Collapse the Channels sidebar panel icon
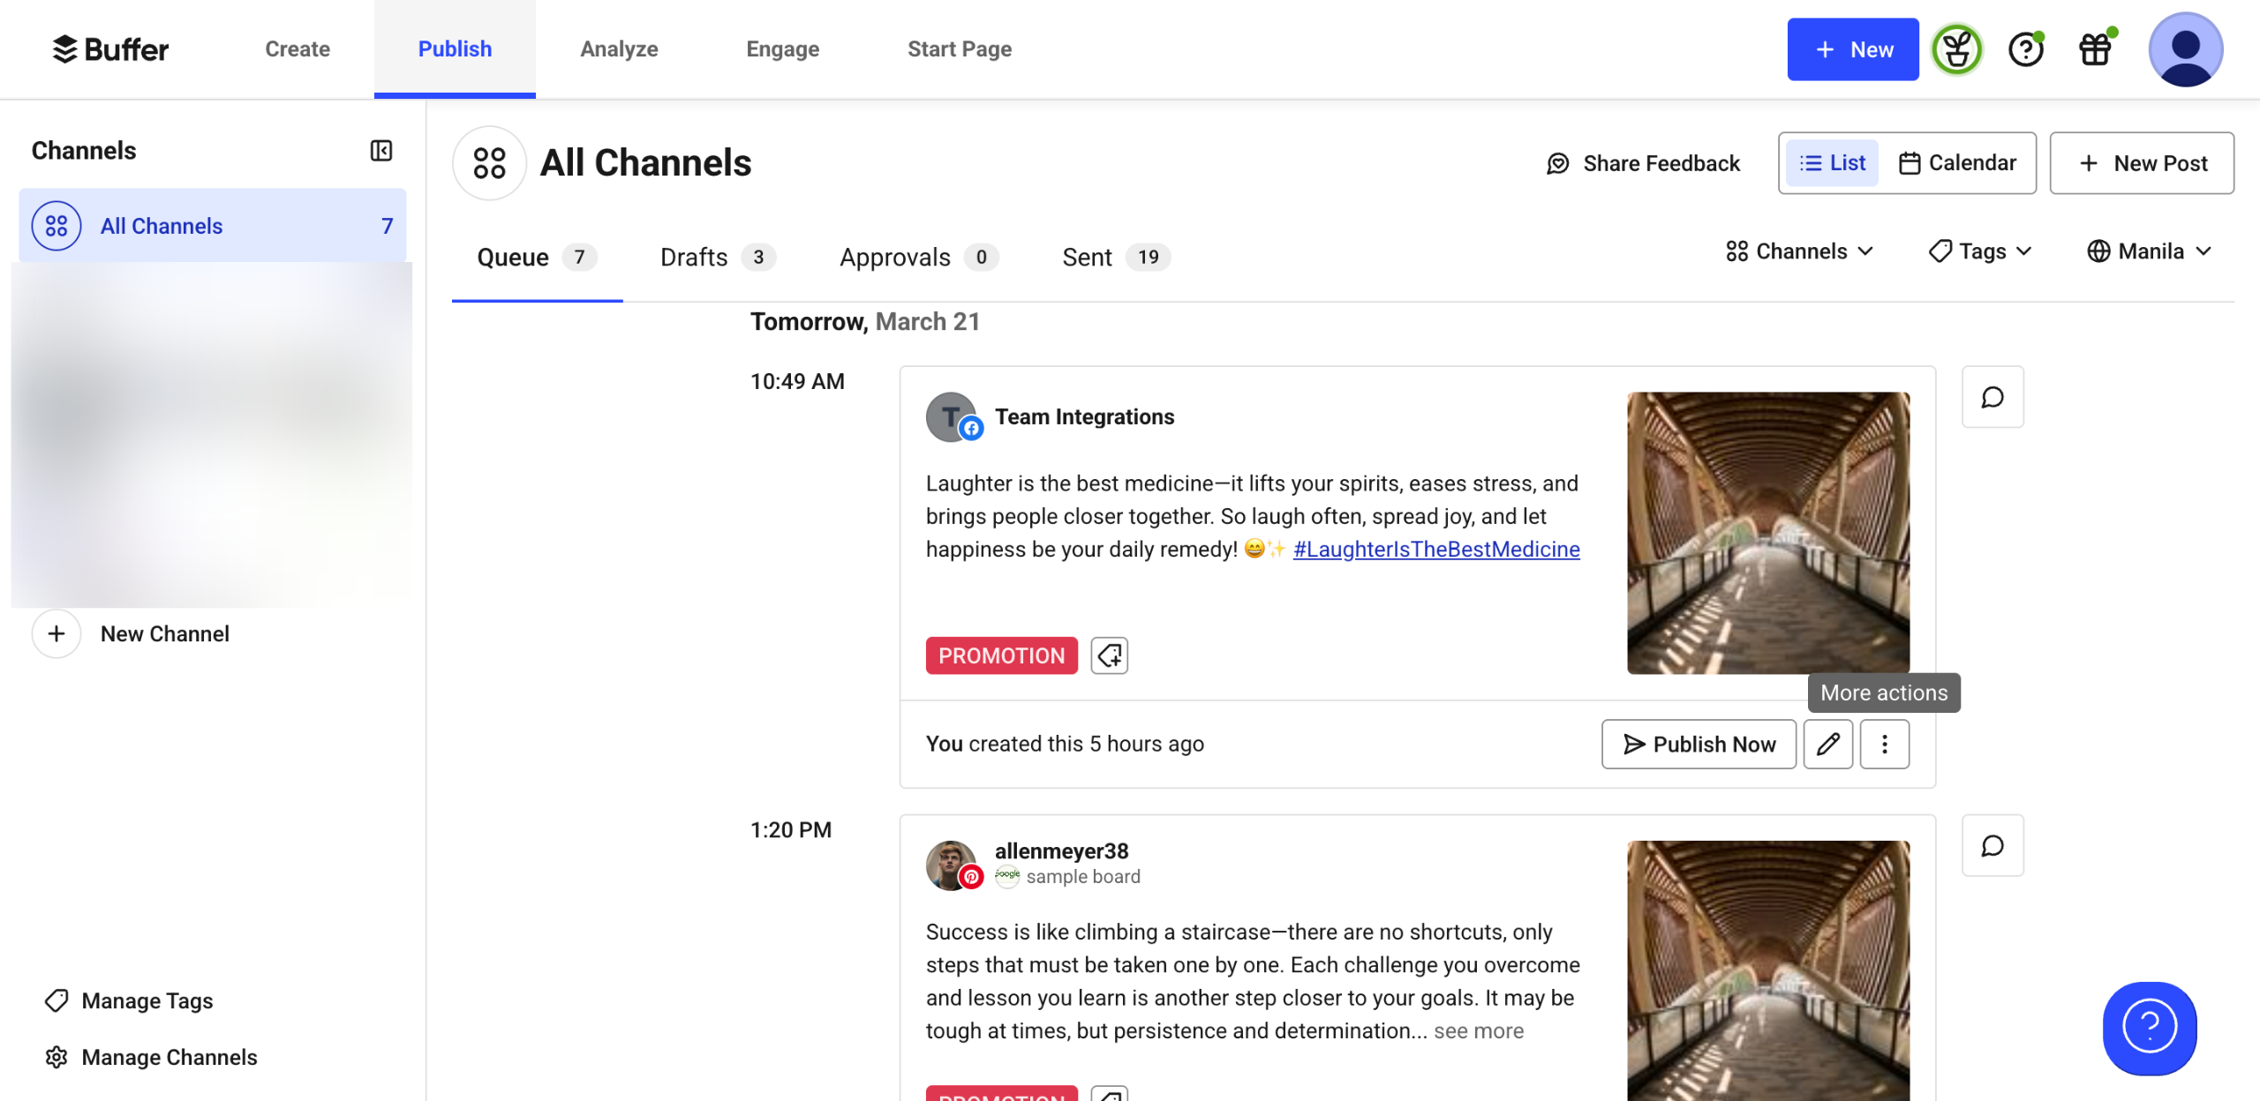The image size is (2260, 1101). point(380,151)
